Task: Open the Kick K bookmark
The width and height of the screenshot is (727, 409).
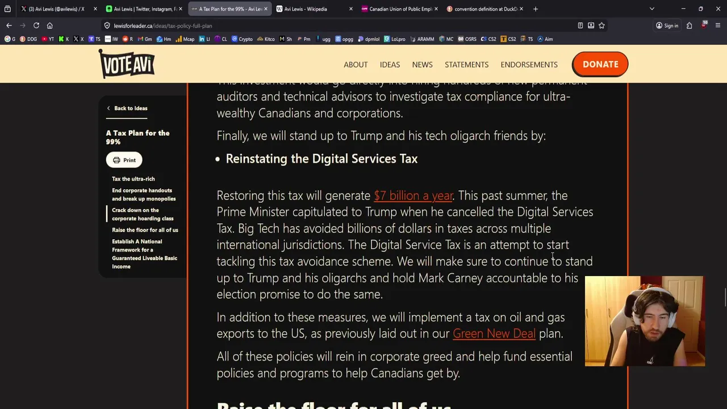Action: [x=64, y=39]
